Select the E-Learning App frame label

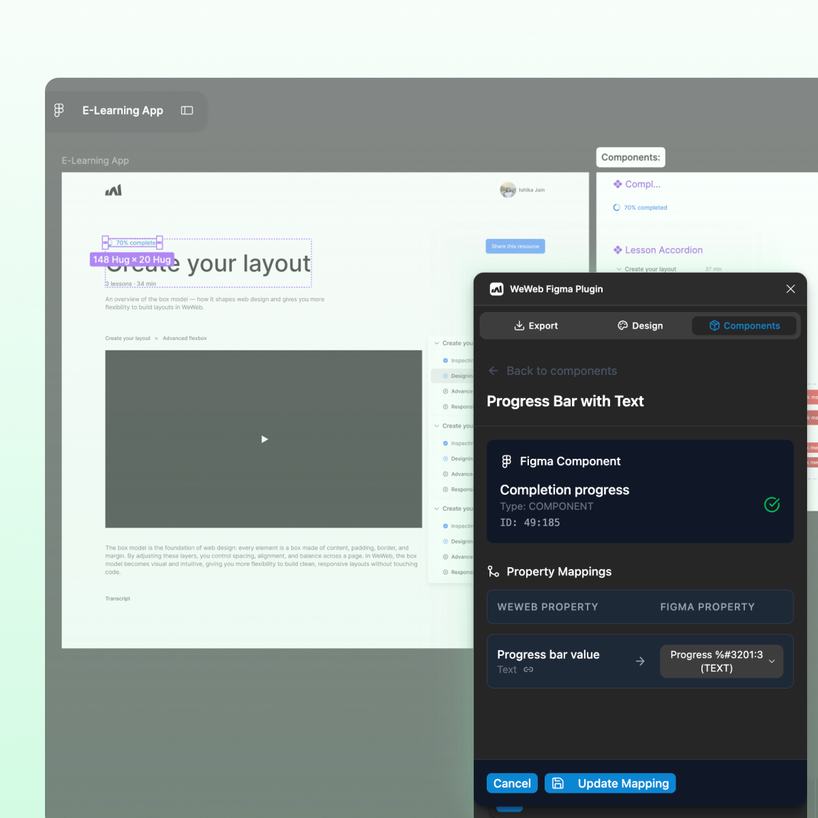click(95, 161)
